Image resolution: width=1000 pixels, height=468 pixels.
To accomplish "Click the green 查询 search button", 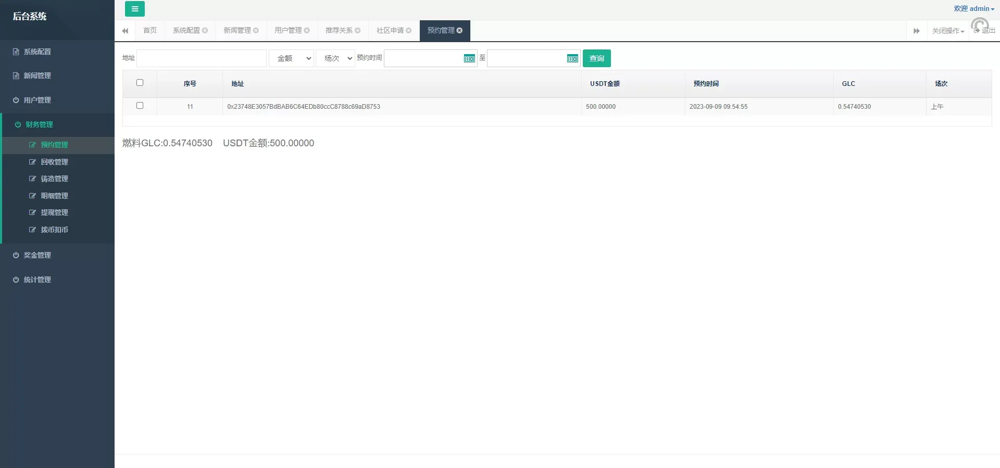I will (596, 58).
